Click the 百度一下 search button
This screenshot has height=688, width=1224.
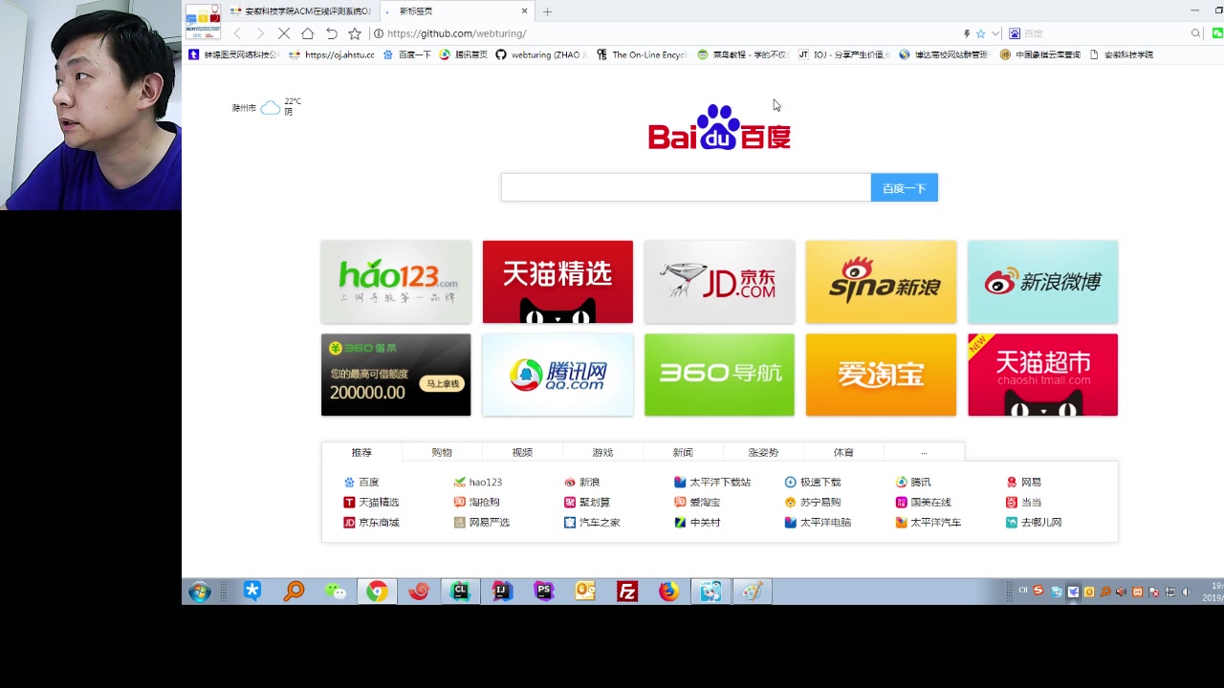point(905,187)
